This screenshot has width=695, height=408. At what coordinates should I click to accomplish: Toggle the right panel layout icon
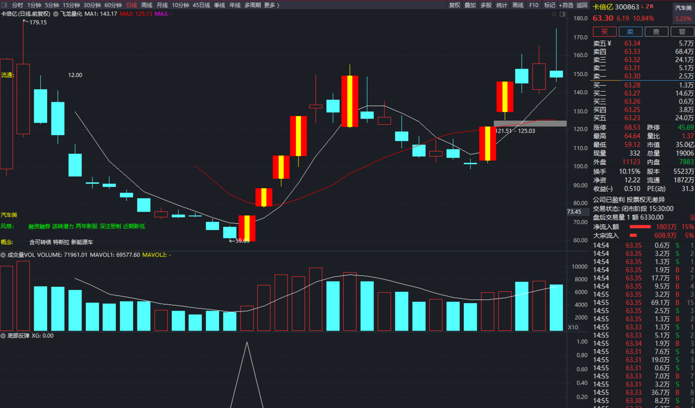click(562, 14)
